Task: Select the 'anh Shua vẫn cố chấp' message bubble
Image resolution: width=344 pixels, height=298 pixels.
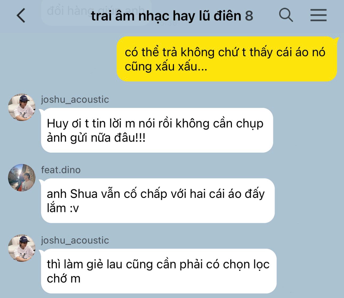Action: point(158,201)
